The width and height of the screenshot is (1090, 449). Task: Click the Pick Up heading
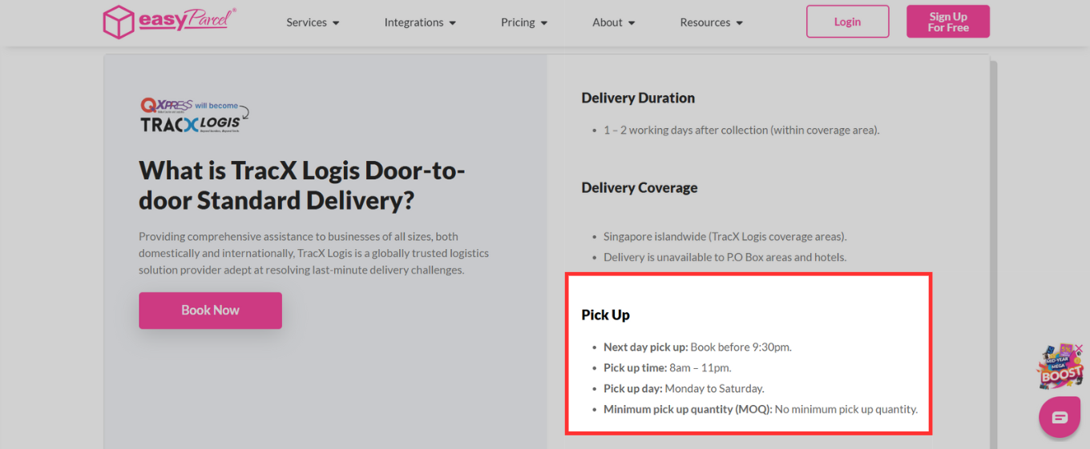click(x=605, y=315)
